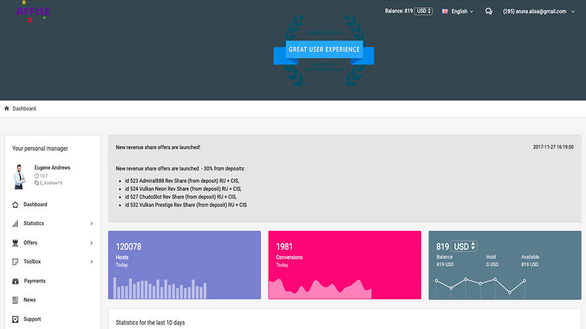The image size is (586, 329).
Task: Click the Payments wallet icon
Action: (15, 281)
